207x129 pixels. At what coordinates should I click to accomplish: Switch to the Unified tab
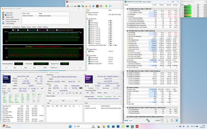39,27
